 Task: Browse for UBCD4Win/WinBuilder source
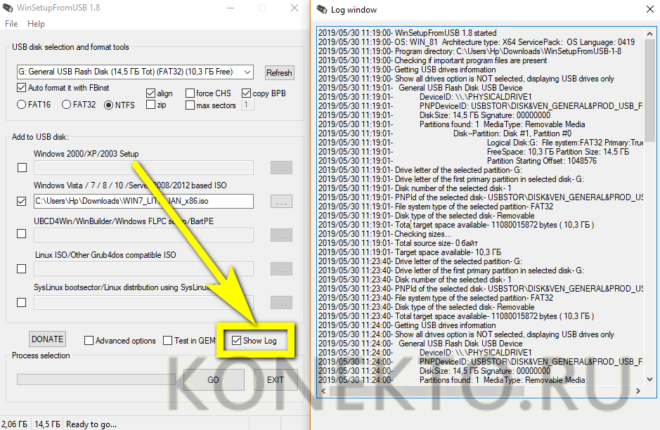click(281, 235)
